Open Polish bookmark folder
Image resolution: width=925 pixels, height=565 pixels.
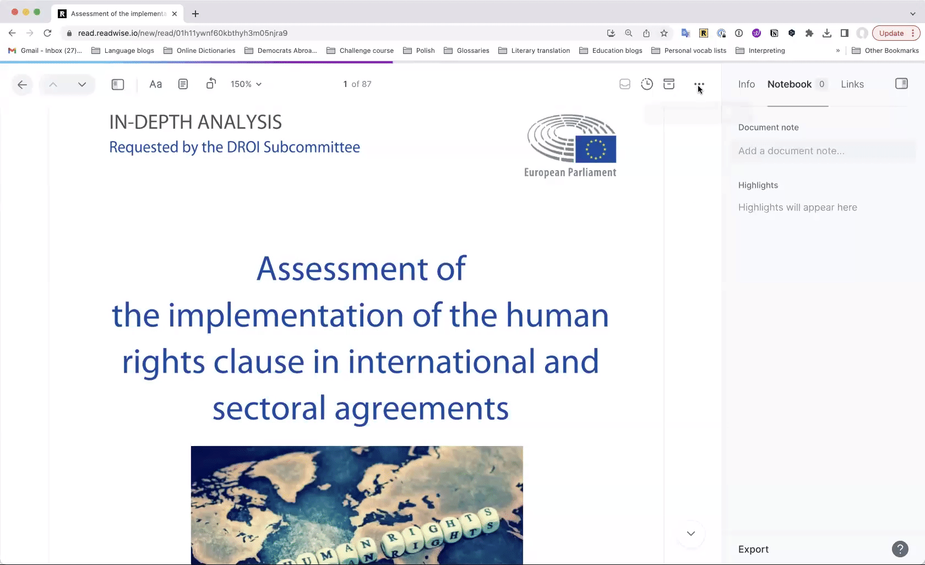pyautogui.click(x=419, y=51)
